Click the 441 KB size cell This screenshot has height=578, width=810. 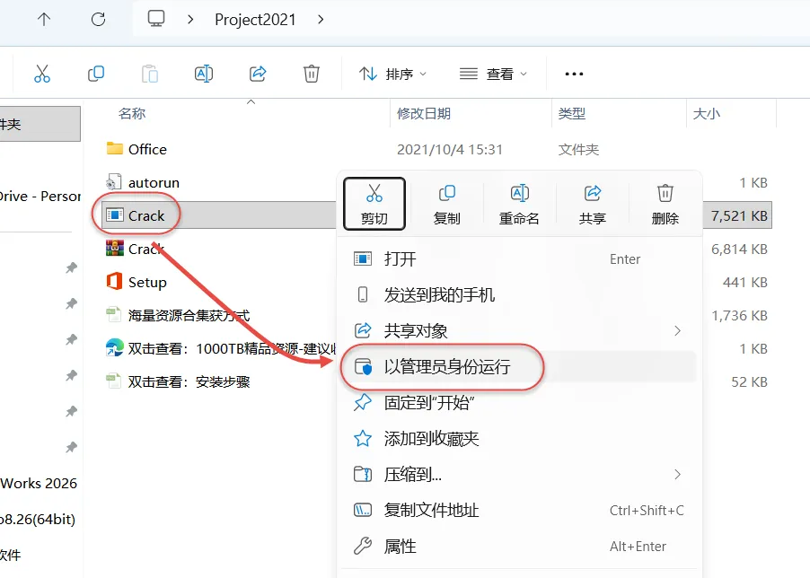tap(745, 283)
